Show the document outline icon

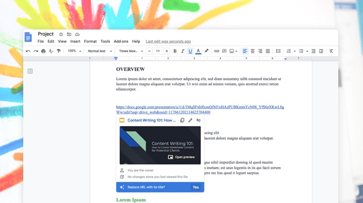pos(30,71)
